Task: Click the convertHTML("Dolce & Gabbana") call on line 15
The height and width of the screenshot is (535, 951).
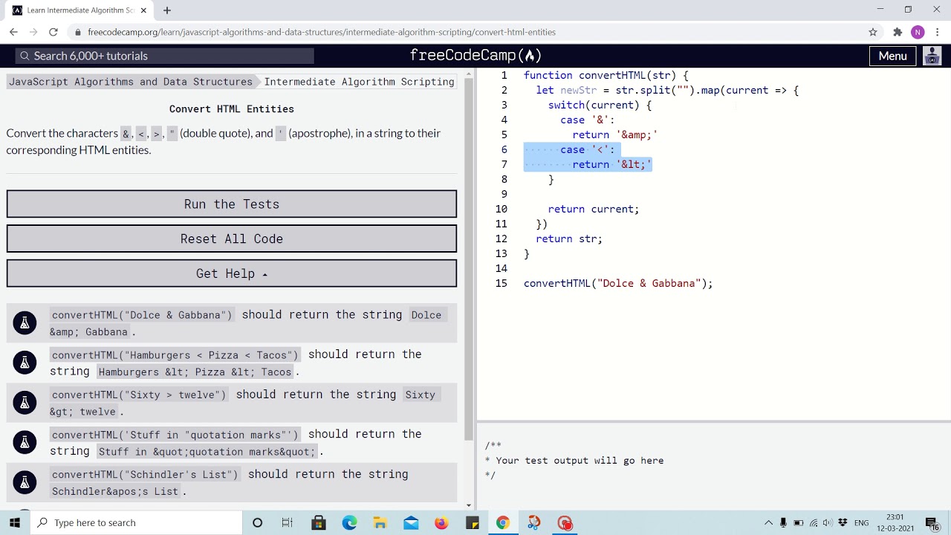Action: pyautogui.click(x=618, y=283)
